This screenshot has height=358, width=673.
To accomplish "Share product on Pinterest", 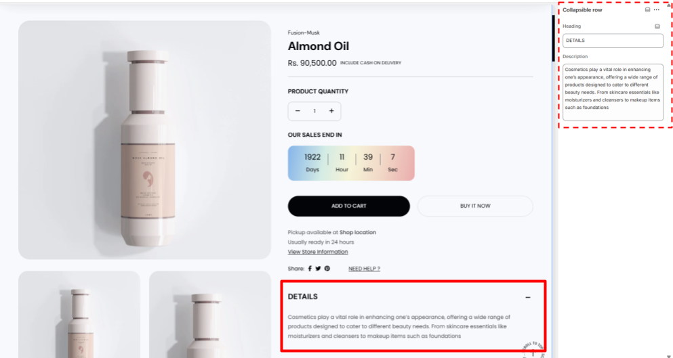I will pos(327,269).
